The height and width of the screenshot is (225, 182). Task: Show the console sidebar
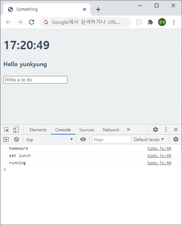(x=6, y=140)
